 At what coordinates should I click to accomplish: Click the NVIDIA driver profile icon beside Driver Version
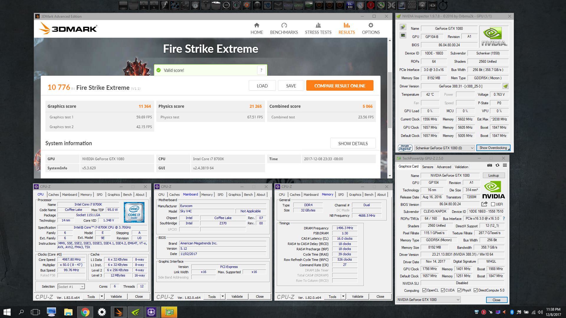[x=506, y=86]
